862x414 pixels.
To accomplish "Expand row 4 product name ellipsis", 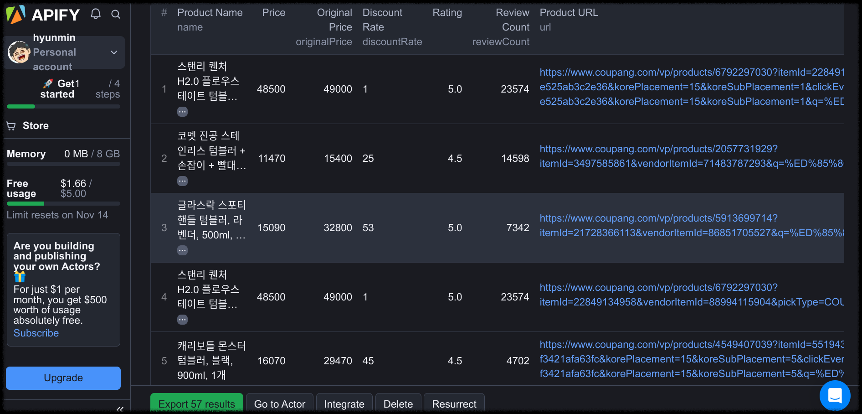I will tap(182, 320).
